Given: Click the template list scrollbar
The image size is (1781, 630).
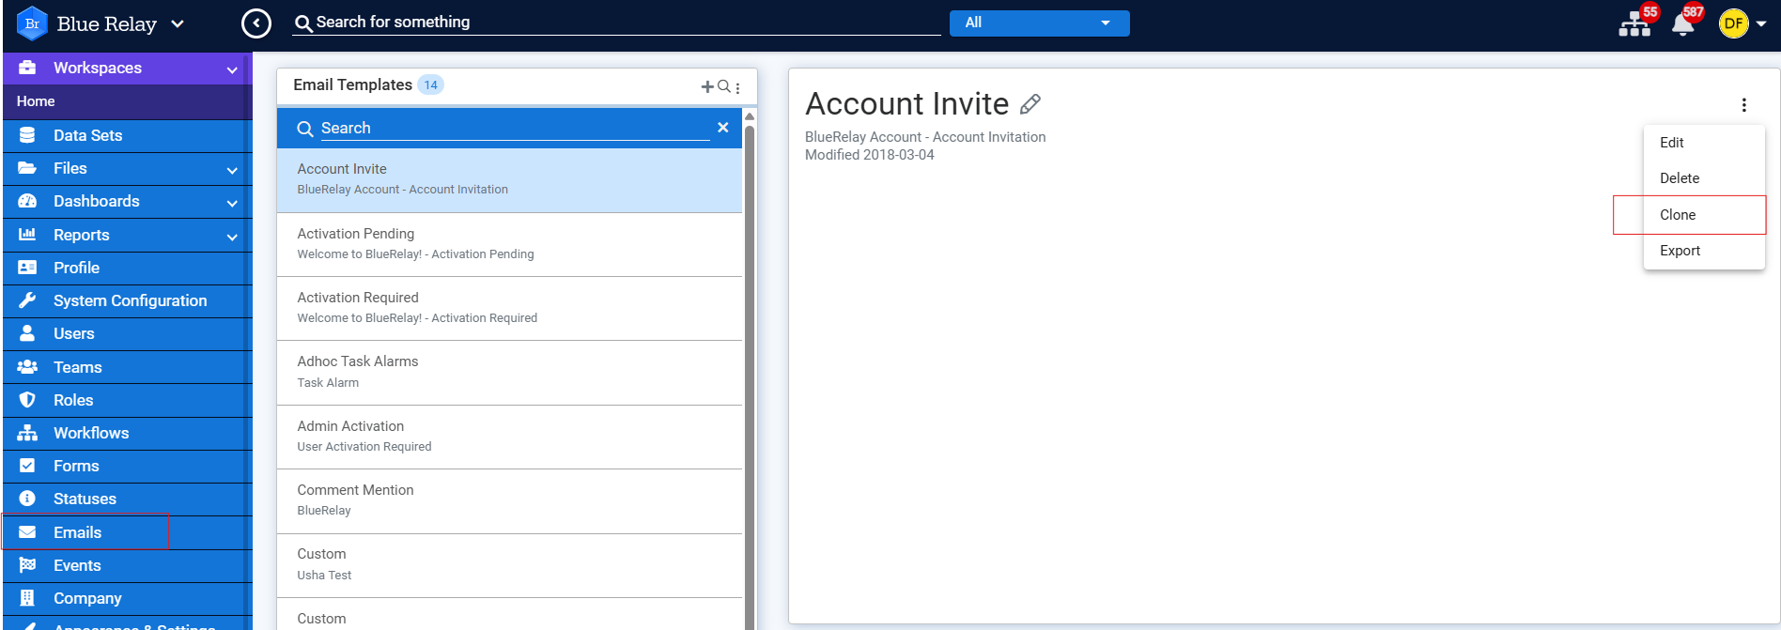Looking at the screenshot, I should coord(750,376).
